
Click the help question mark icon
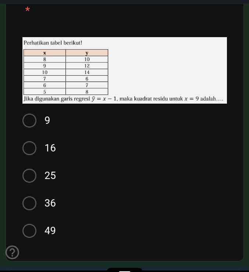tap(12, 252)
